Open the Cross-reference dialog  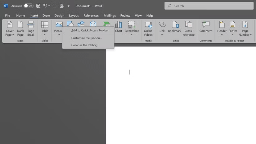pyautogui.click(x=189, y=29)
